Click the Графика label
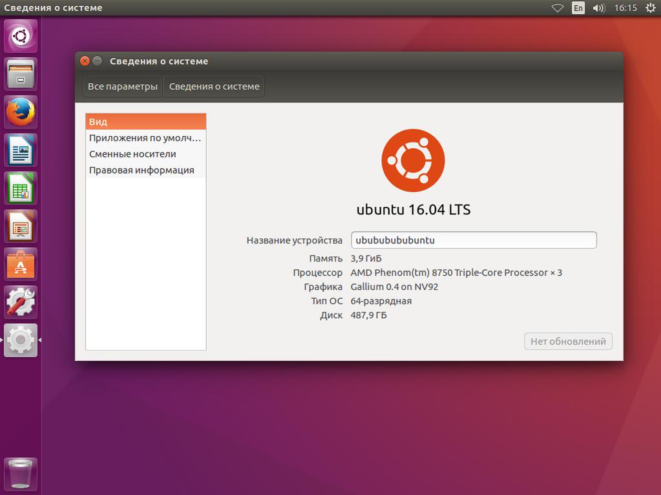Screen dimensions: 661x495 (323, 287)
